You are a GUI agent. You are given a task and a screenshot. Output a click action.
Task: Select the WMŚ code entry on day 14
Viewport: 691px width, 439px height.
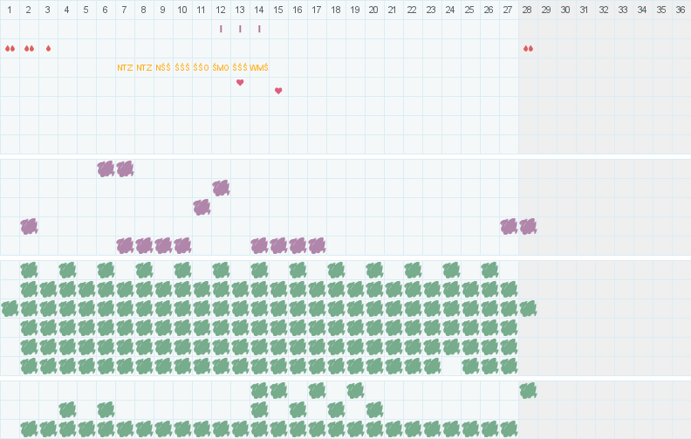tap(259, 67)
